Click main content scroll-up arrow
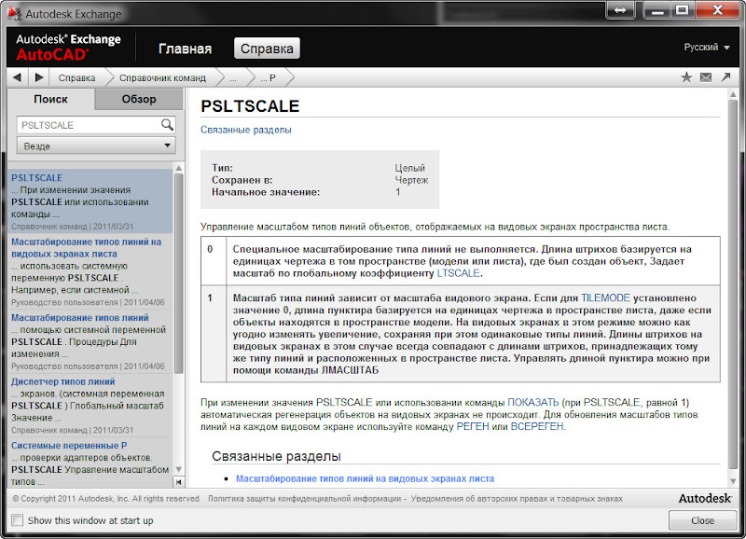This screenshot has height=539, width=746. (733, 94)
